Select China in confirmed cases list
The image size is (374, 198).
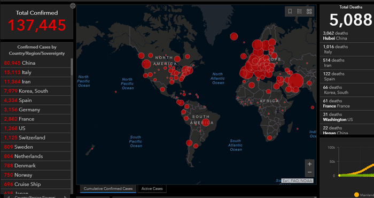coord(36,63)
